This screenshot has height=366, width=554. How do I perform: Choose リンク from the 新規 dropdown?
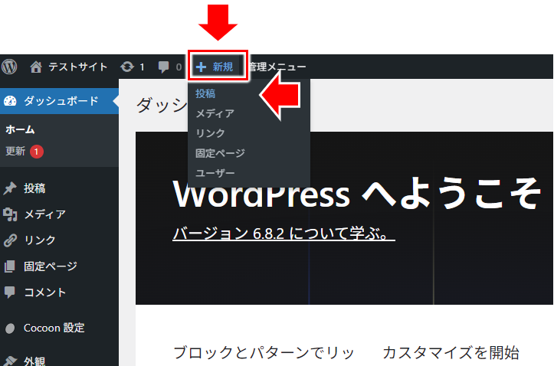(x=210, y=133)
